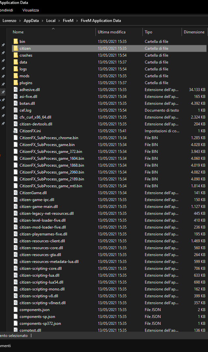
Task: Click the mods folder icon
Action: point(16,76)
